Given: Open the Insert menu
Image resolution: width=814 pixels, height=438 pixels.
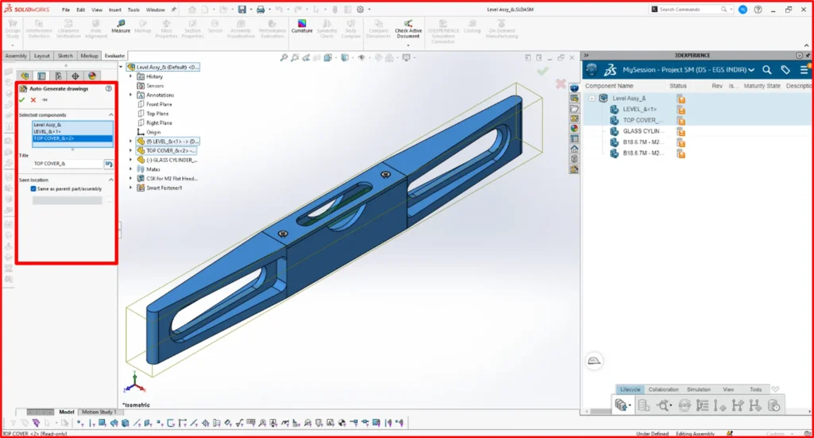Looking at the screenshot, I should (115, 10).
